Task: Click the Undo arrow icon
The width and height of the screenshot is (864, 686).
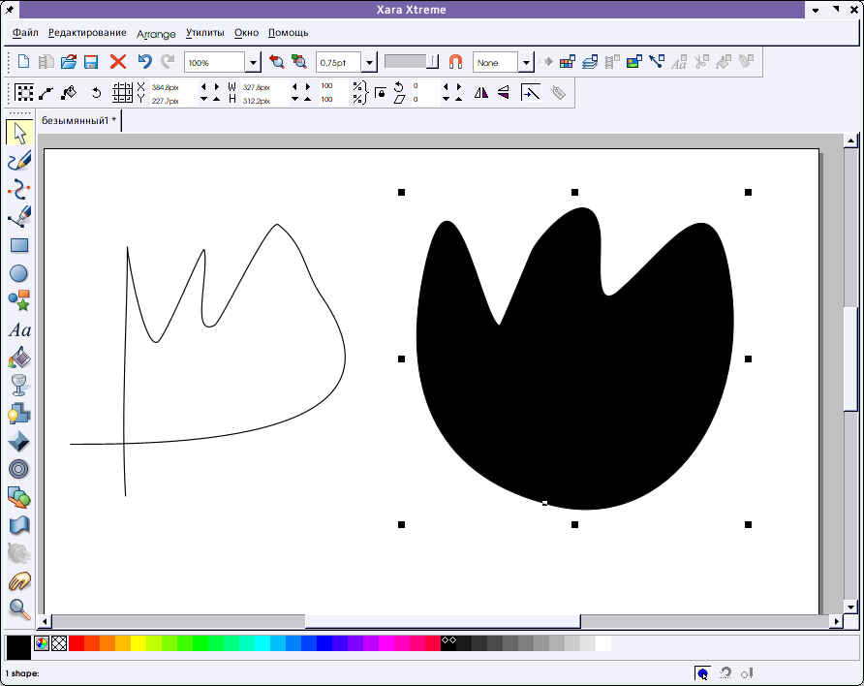Action: click(144, 62)
